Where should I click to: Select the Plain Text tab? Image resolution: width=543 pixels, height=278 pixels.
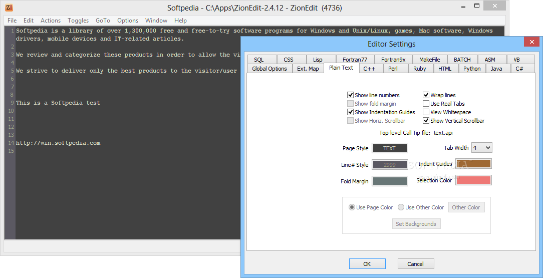point(341,68)
